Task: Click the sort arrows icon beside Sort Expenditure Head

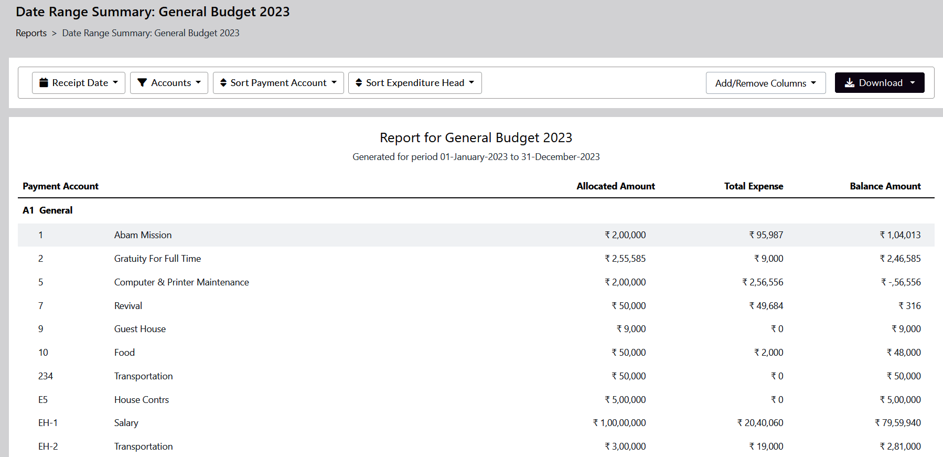Action: 359,83
